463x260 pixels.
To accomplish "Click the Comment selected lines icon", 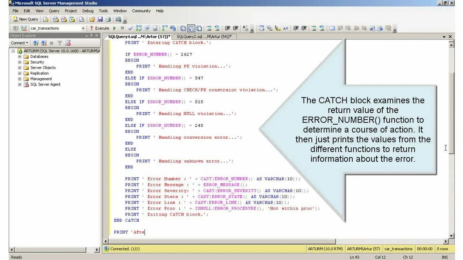I will pos(209,28).
